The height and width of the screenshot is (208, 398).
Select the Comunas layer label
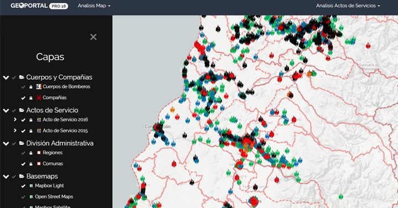pyautogui.click(x=53, y=164)
